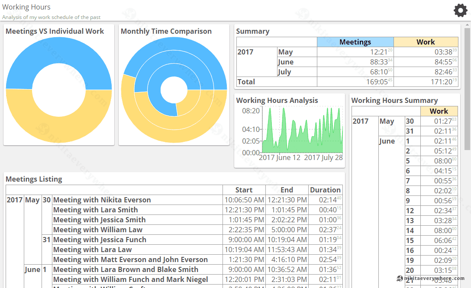Select the Meeting with Jessica Funch row

coord(100,240)
